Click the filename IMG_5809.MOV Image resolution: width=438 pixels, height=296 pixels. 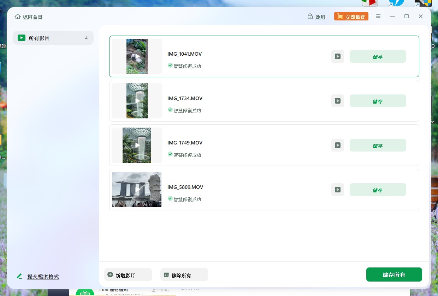pos(185,187)
